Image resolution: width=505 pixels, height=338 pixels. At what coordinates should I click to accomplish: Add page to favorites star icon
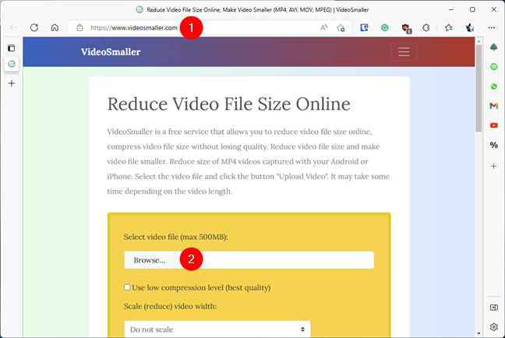(341, 28)
